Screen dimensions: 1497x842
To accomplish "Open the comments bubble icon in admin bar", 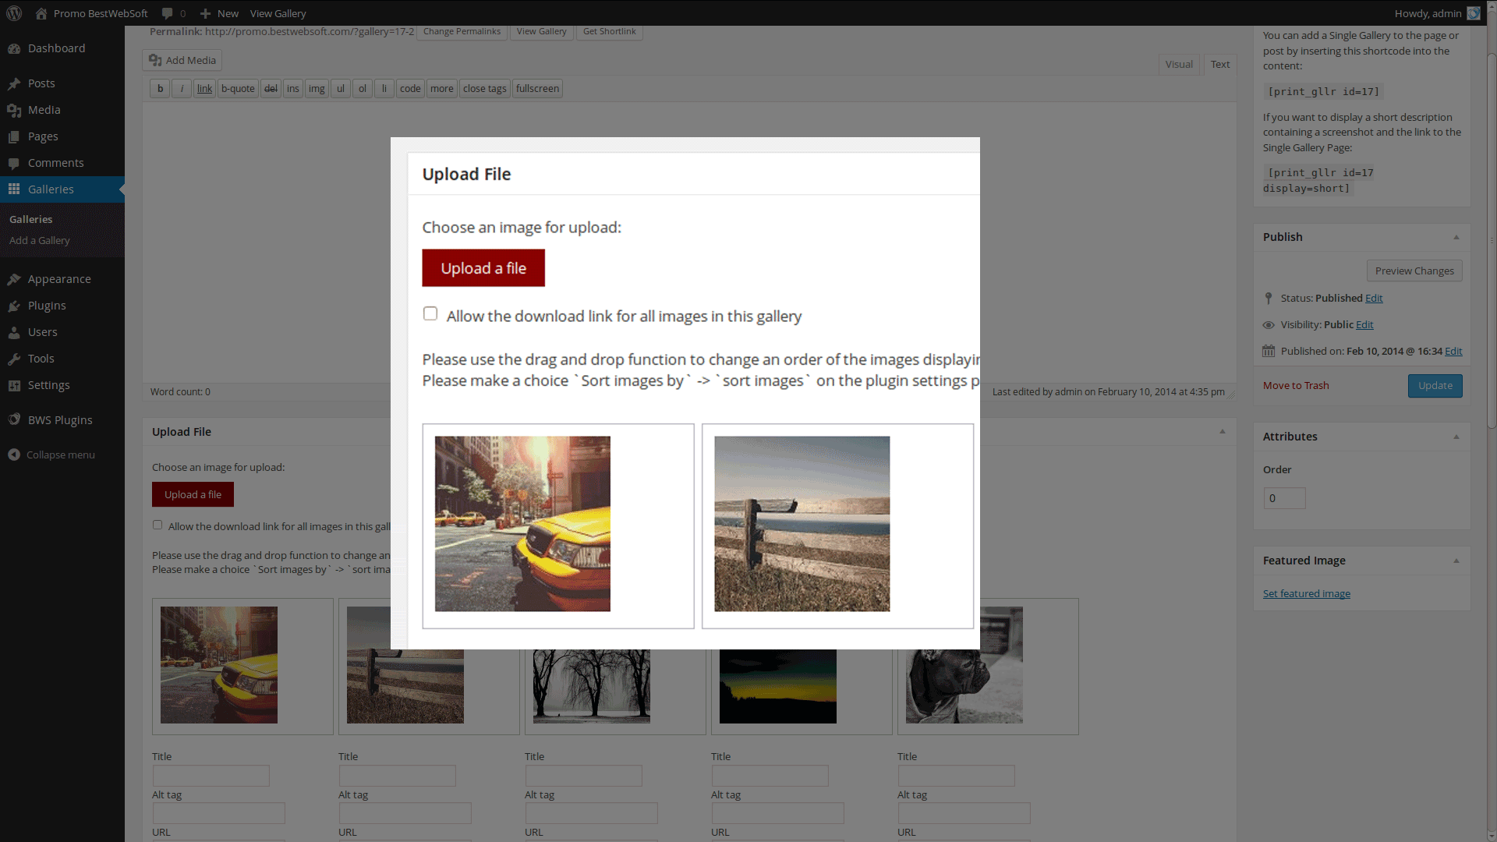I will pos(167,13).
